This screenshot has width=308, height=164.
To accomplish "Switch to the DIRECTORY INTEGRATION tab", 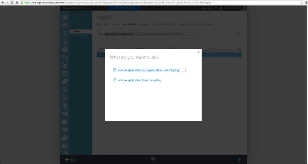I will tap(164, 25).
